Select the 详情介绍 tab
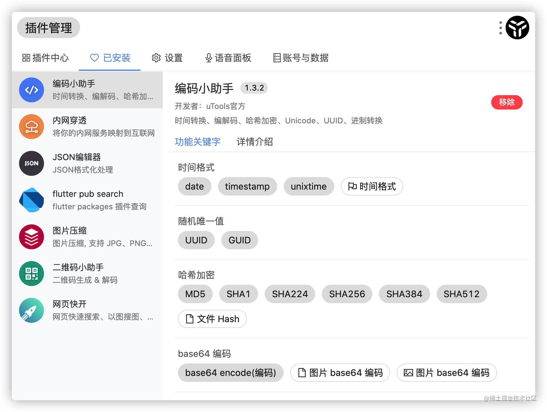The width and height of the screenshot is (547, 412). pos(255,142)
